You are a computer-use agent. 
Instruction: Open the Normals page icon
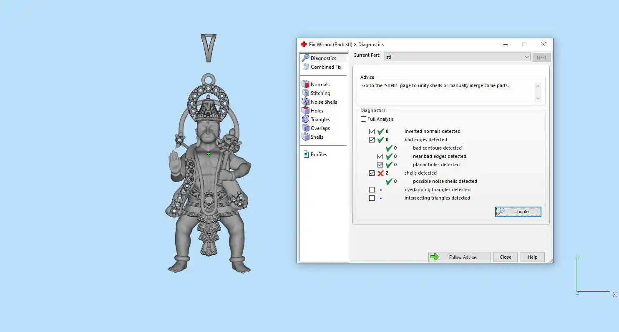tap(306, 84)
